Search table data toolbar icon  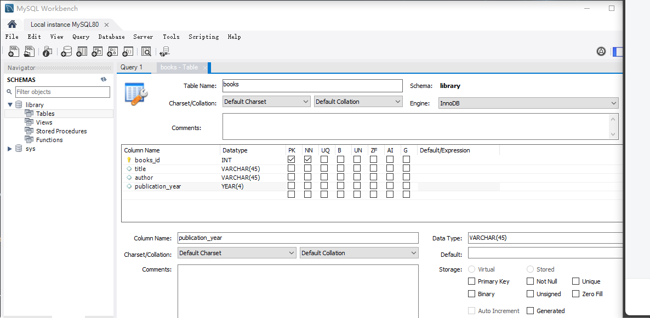click(x=146, y=51)
